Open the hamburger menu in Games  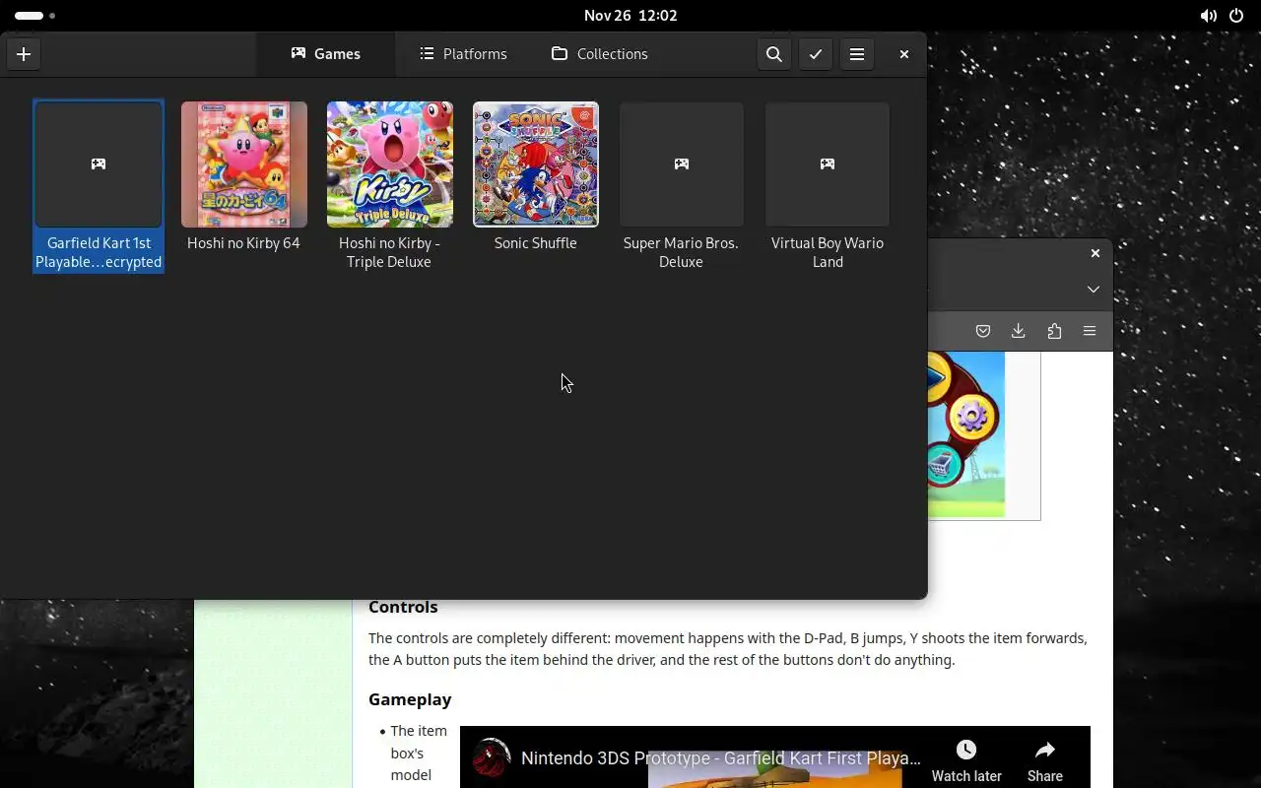pos(857,54)
